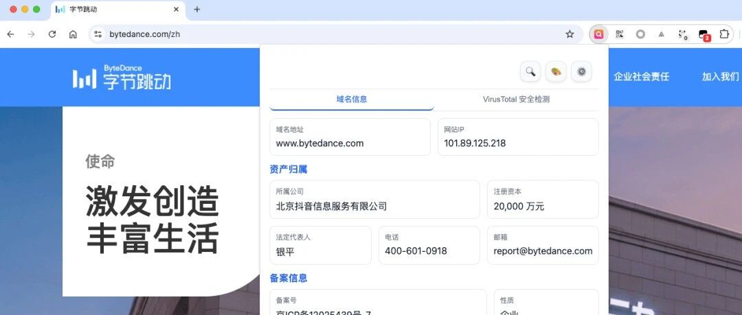This screenshot has height=315, width=742.
Task: Click the grey ring extension icon
Action: [x=640, y=34]
